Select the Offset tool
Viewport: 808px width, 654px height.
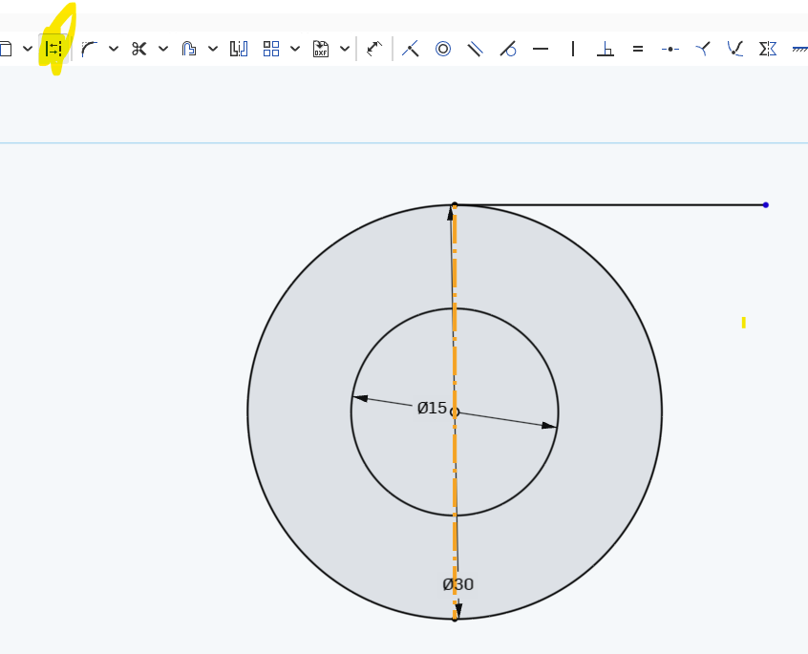tap(189, 49)
